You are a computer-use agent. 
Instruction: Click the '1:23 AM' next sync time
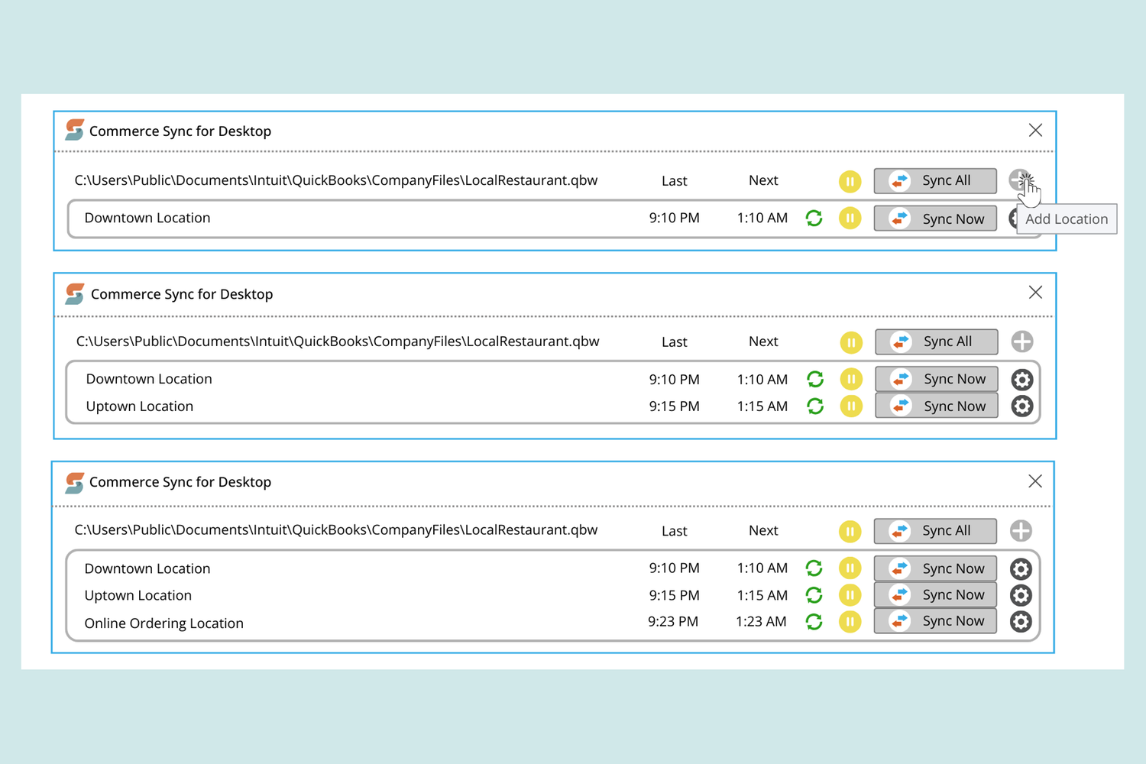(x=761, y=622)
